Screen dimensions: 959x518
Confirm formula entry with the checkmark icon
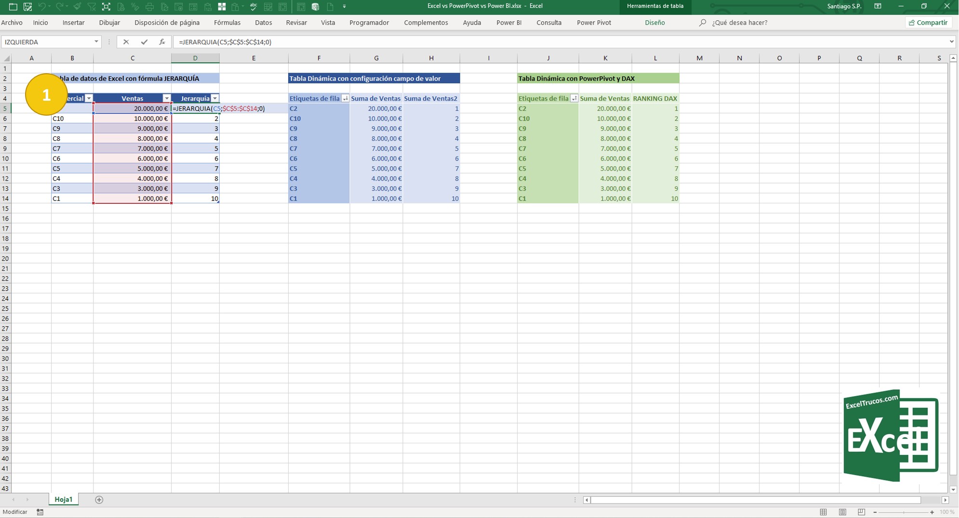[x=144, y=42]
